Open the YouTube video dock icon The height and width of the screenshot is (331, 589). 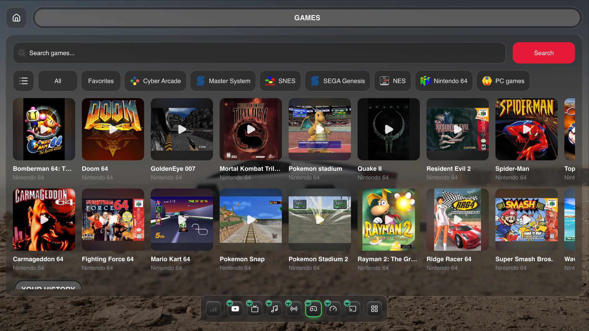235,309
